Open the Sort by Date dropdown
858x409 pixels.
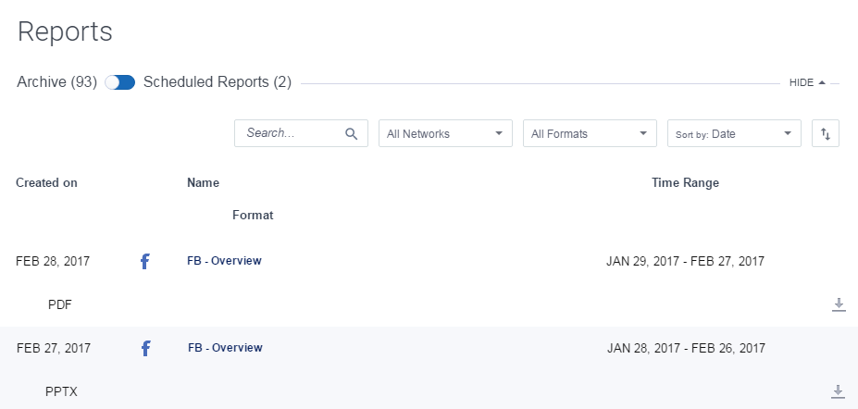coord(734,133)
